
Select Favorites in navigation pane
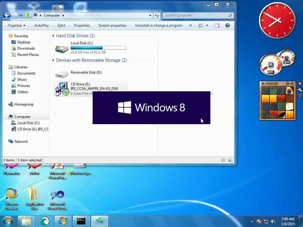click(21, 36)
